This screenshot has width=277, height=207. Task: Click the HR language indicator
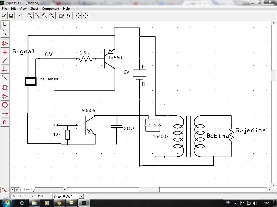click(x=228, y=202)
